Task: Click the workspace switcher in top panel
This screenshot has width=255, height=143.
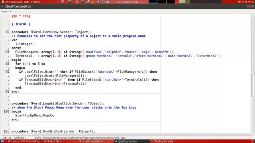Action: point(201,2)
